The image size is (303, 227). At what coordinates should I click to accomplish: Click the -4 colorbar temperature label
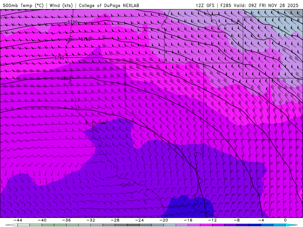[x=261, y=220]
